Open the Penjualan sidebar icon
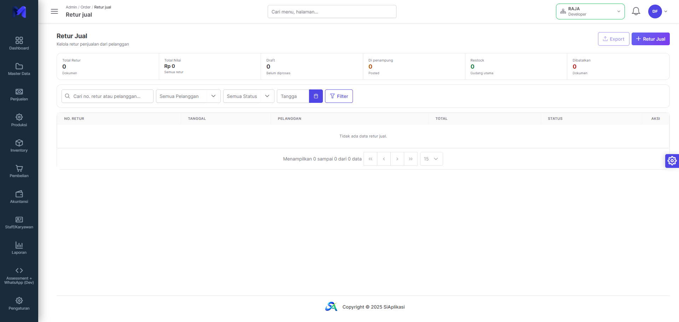 19,92
